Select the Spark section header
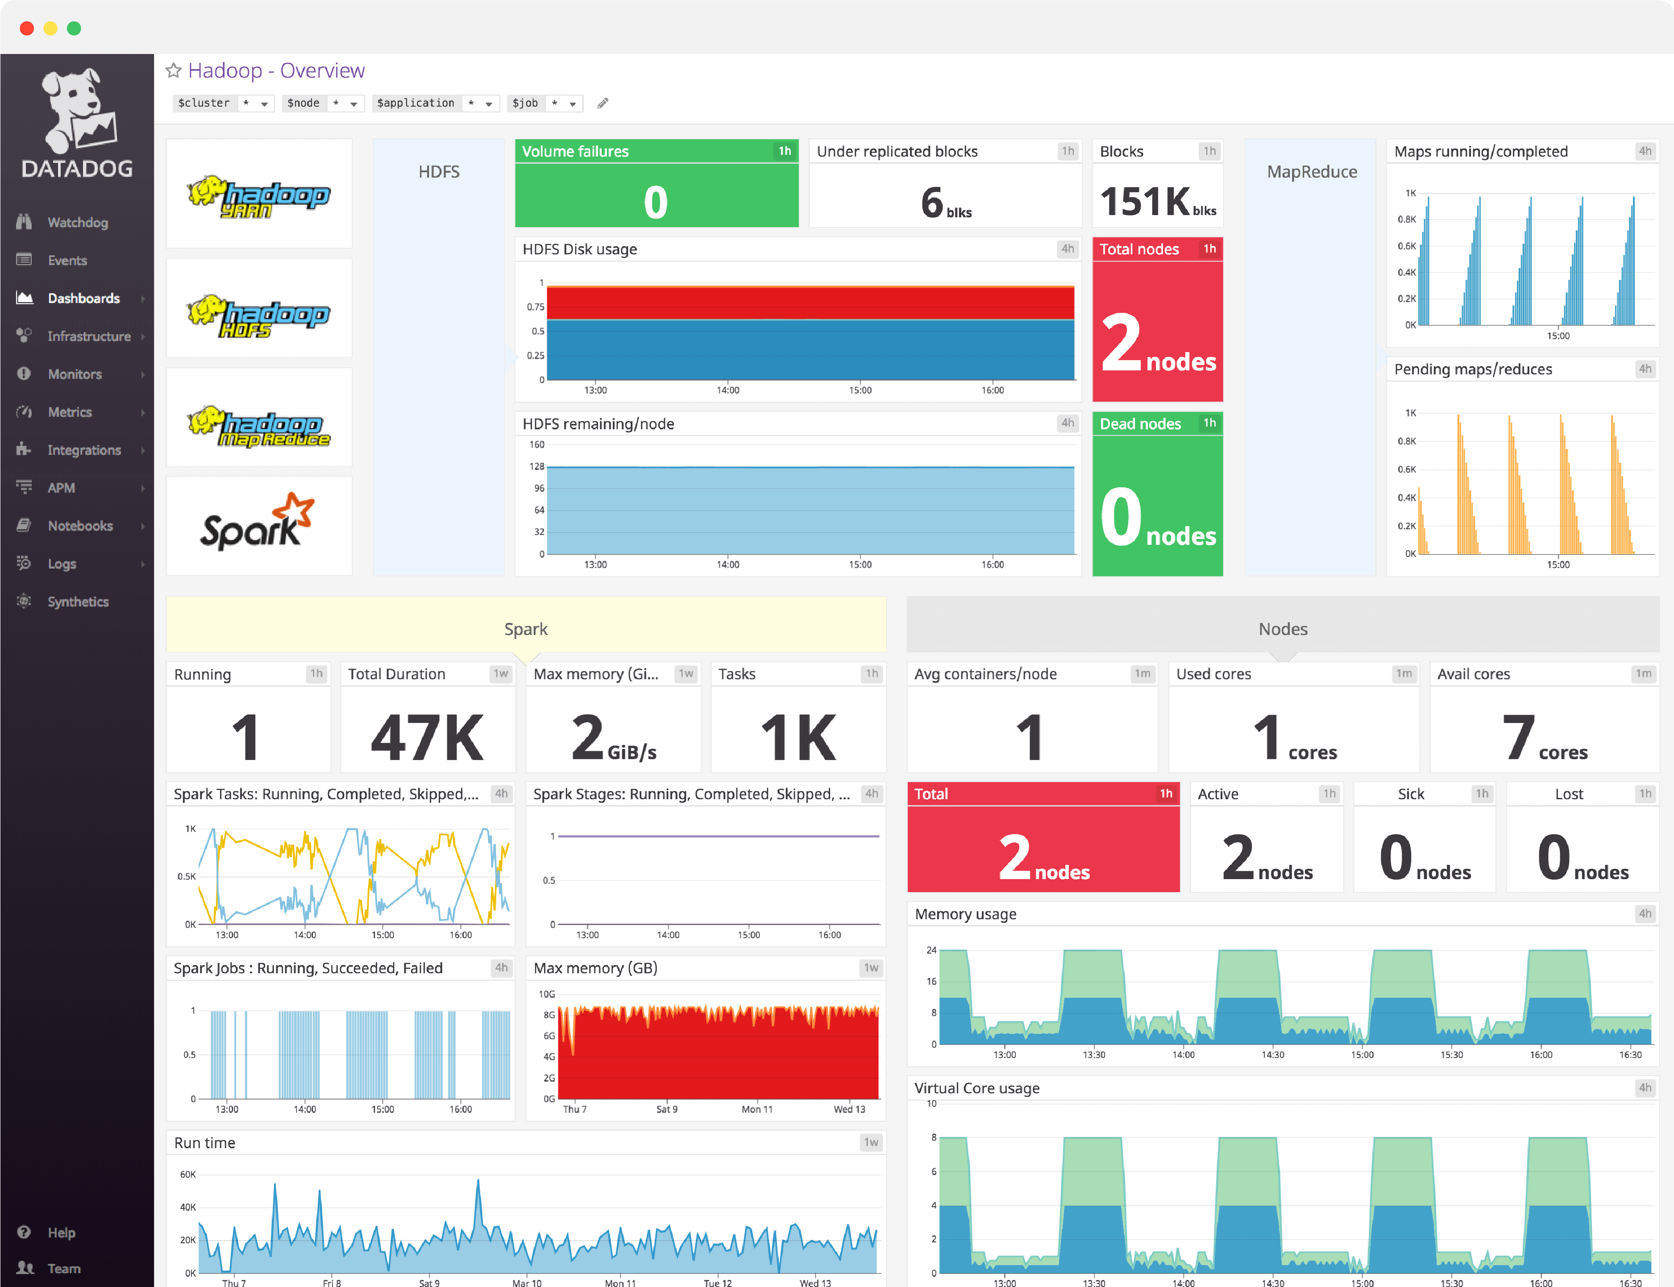This screenshot has height=1287, width=1674. point(526,628)
